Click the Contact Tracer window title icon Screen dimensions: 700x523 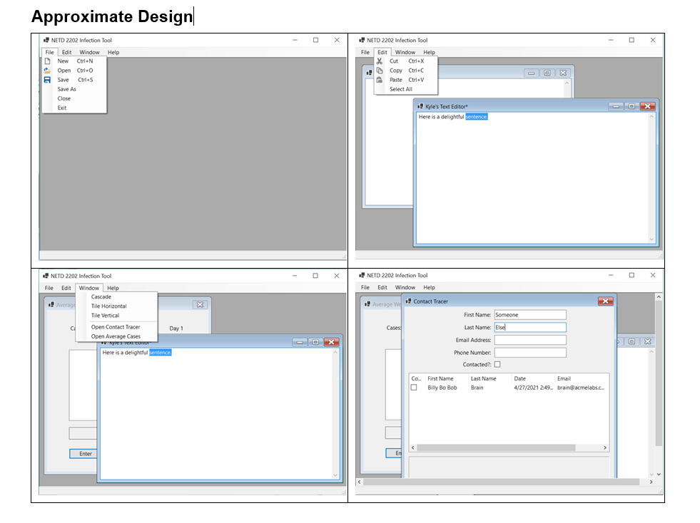click(x=408, y=301)
